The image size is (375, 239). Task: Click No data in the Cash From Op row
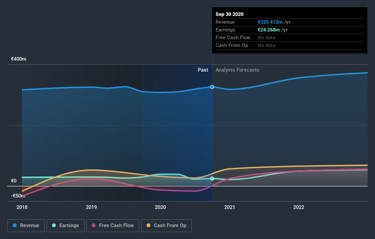[x=266, y=45]
